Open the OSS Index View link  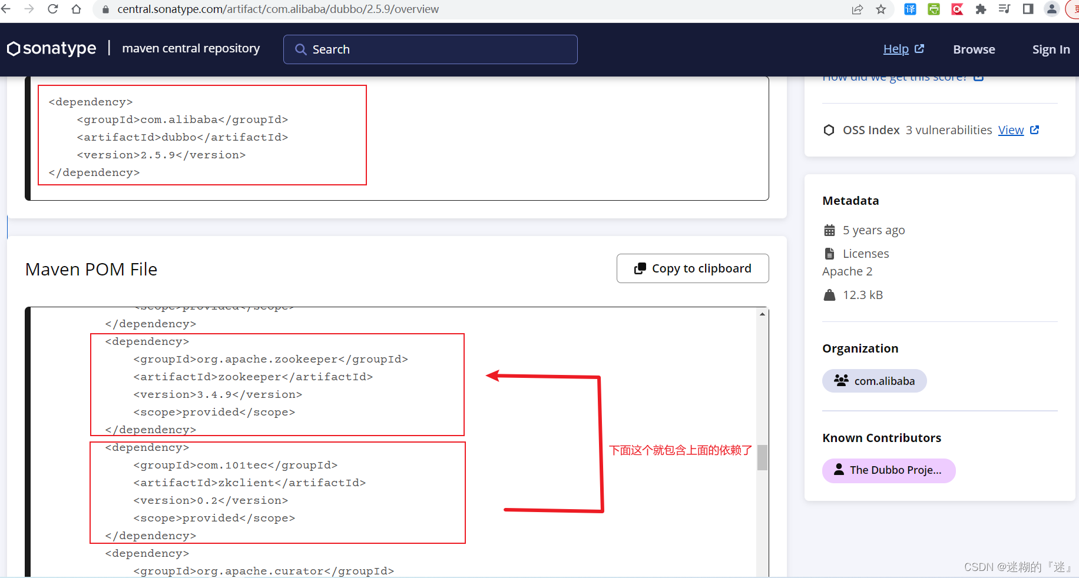pyautogui.click(x=1011, y=130)
